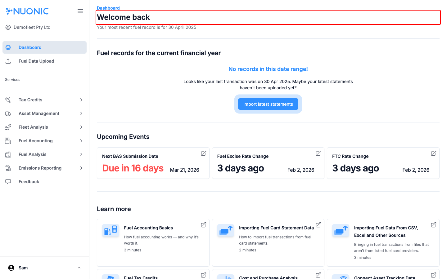Click the Fuel Accounting Basics thumbnail image
447x279 pixels.
click(111, 231)
